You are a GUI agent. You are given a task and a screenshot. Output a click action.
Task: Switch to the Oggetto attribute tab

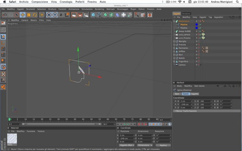[195, 94]
